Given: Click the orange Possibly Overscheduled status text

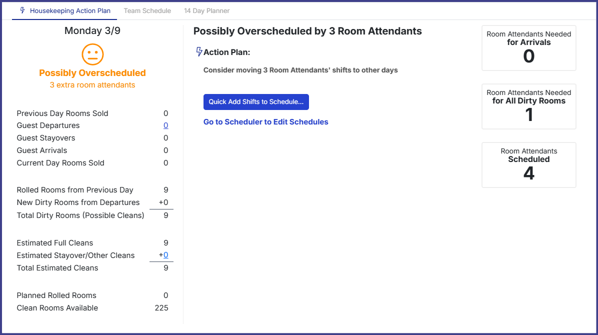Looking at the screenshot, I should (x=92, y=73).
